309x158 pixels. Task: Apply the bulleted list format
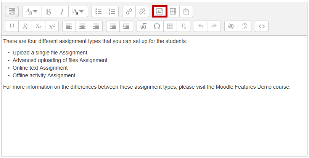coord(98,11)
